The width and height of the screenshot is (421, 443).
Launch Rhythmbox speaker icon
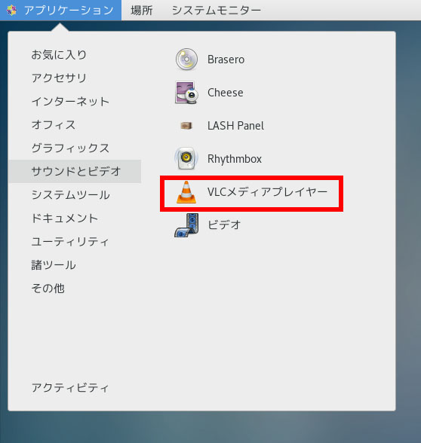click(x=186, y=158)
